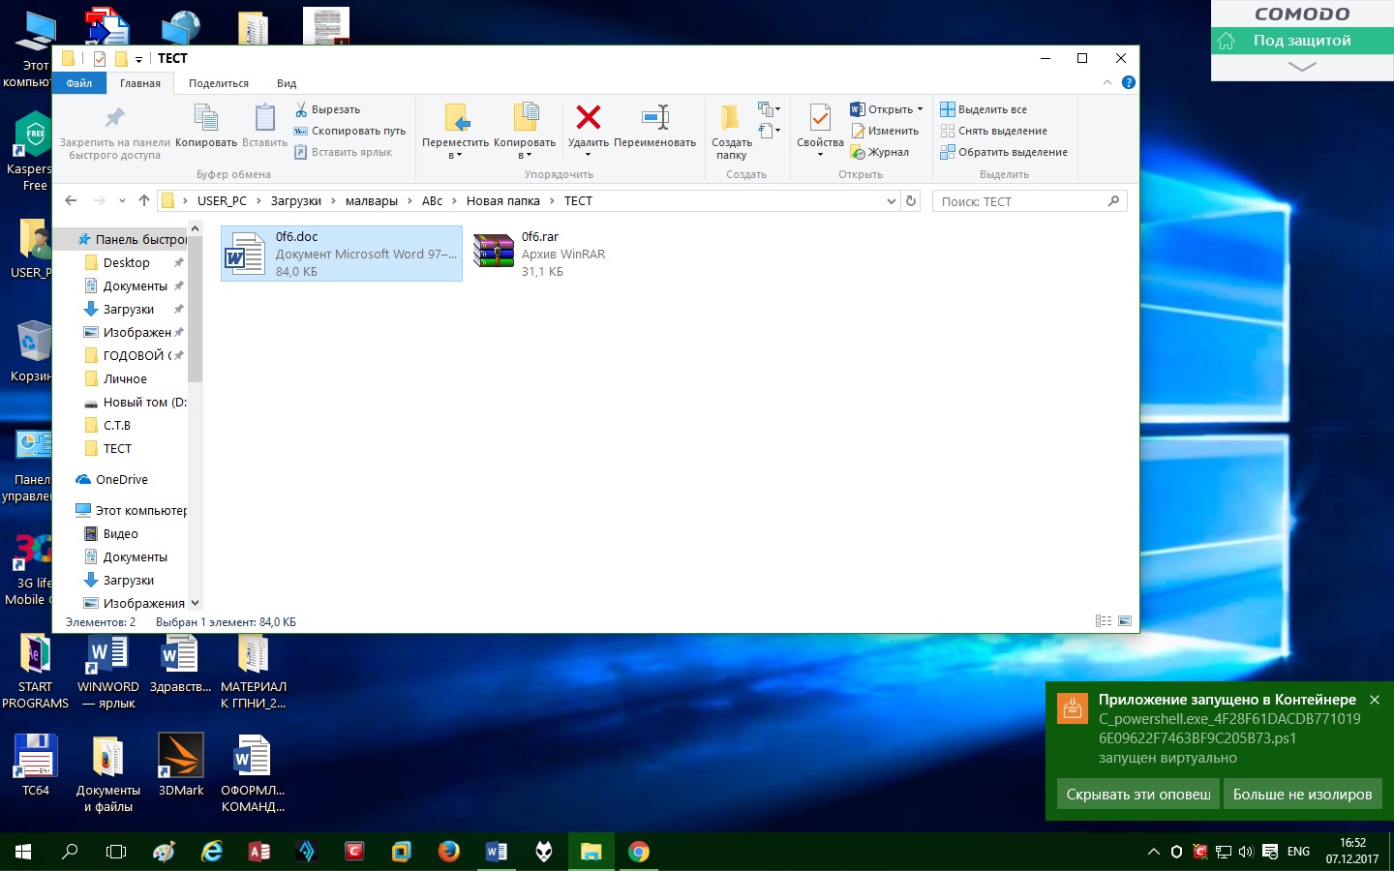Select OneDrive in the navigation pane
This screenshot has height=871, width=1394.
point(122,480)
